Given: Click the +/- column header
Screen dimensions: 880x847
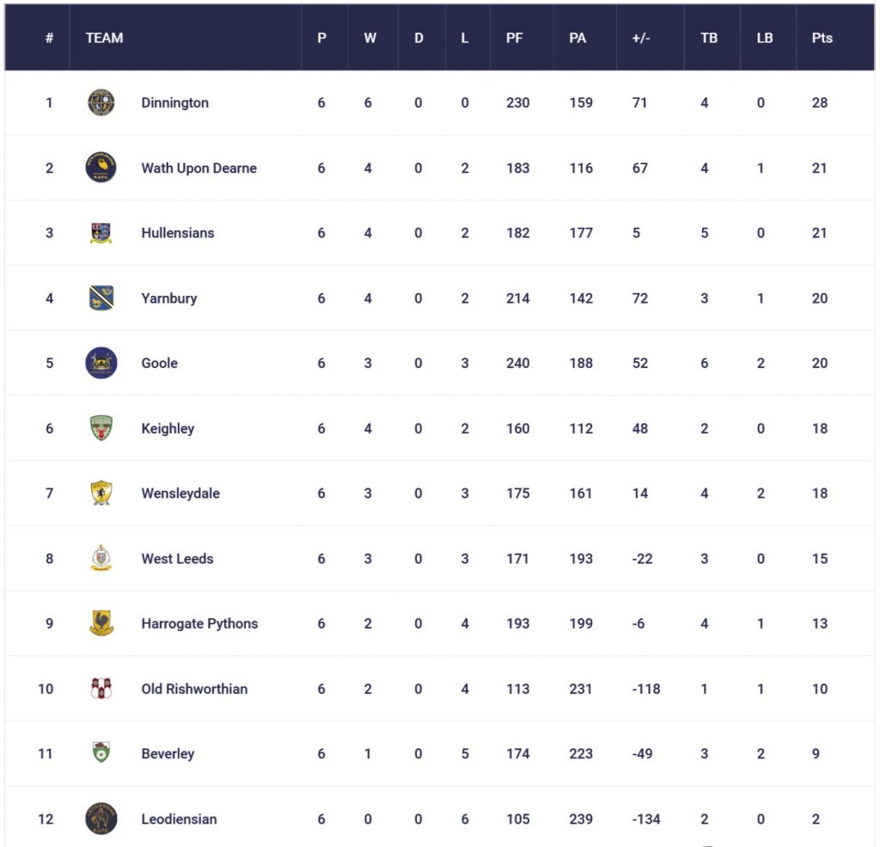Looking at the screenshot, I should [x=640, y=38].
